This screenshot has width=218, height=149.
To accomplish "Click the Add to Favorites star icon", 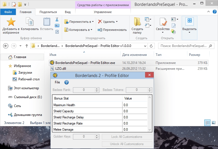I will pos(11,22).
